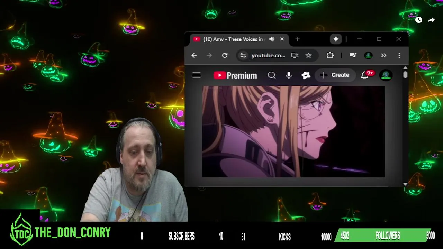Click the SUBSCRIBERS label
This screenshot has width=443, height=249.
pos(181,236)
